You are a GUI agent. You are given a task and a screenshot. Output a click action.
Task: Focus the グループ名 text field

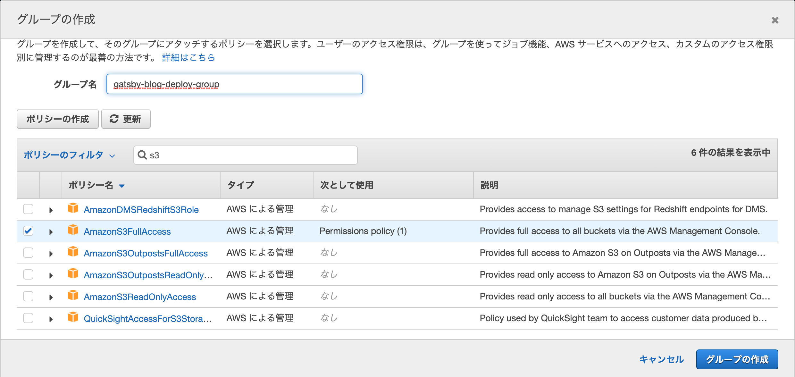click(x=234, y=84)
